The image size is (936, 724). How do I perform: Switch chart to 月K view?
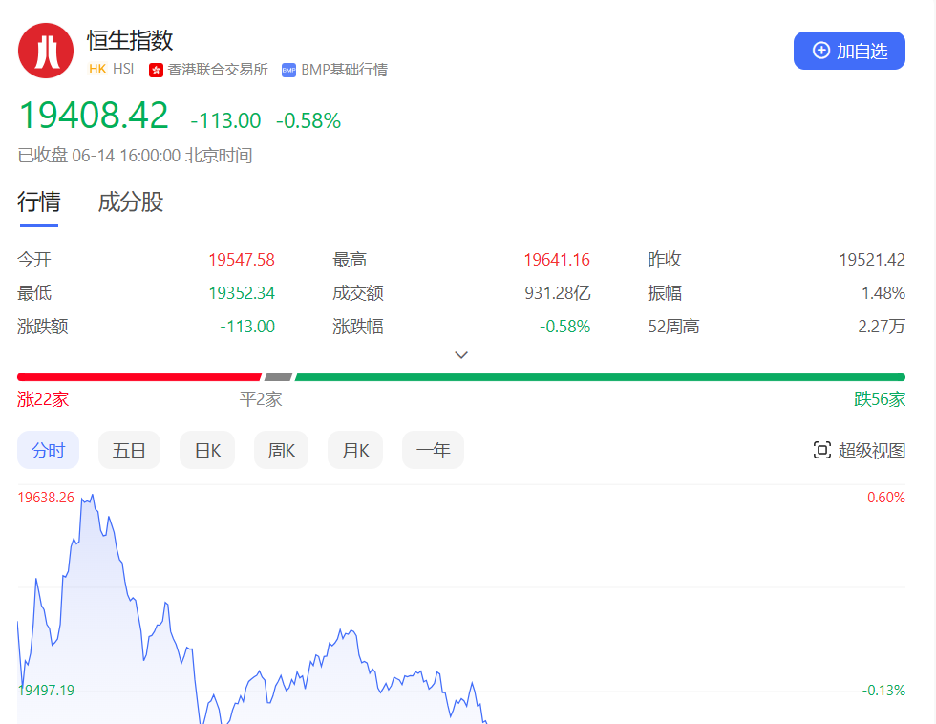click(355, 450)
